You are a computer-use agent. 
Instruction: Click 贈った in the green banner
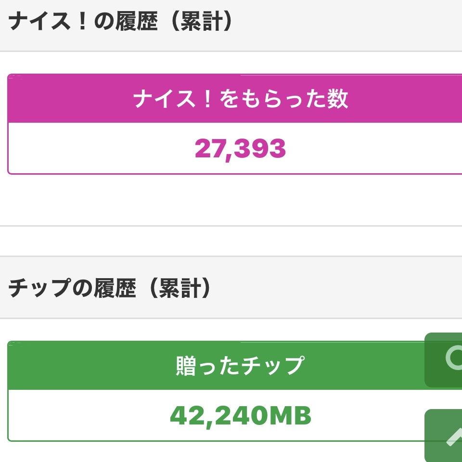(207, 366)
